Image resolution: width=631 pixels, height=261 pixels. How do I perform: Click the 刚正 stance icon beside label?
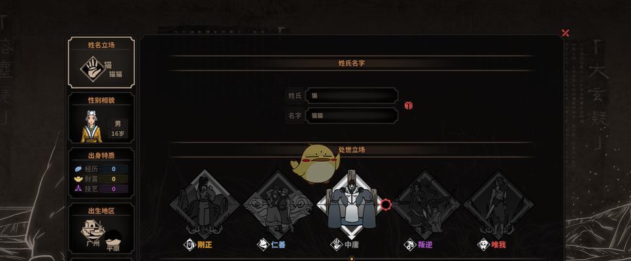click(190, 244)
